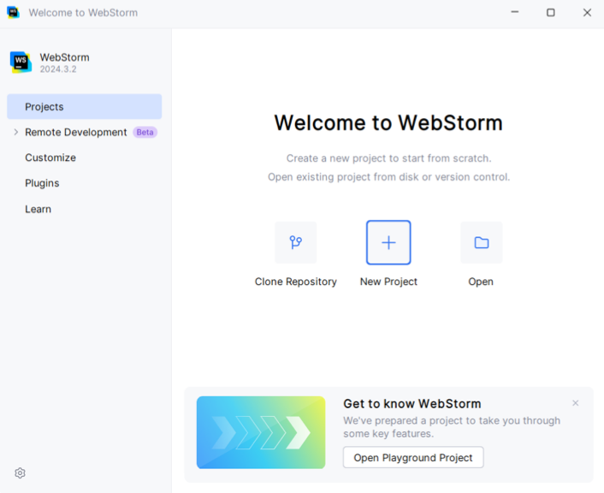
Task: Click the Clone Repository label
Action: tap(296, 282)
